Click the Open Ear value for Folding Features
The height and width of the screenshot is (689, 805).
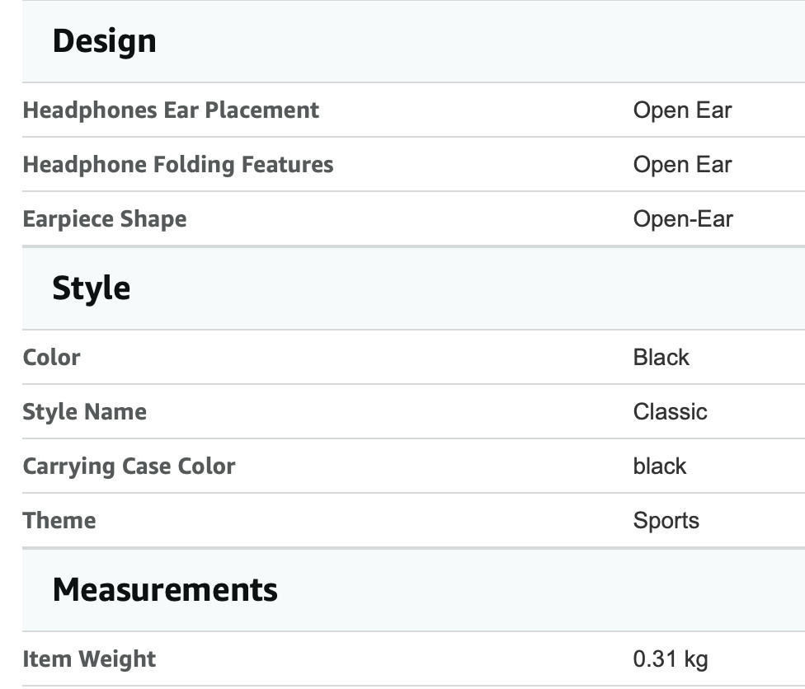pyautogui.click(x=682, y=165)
